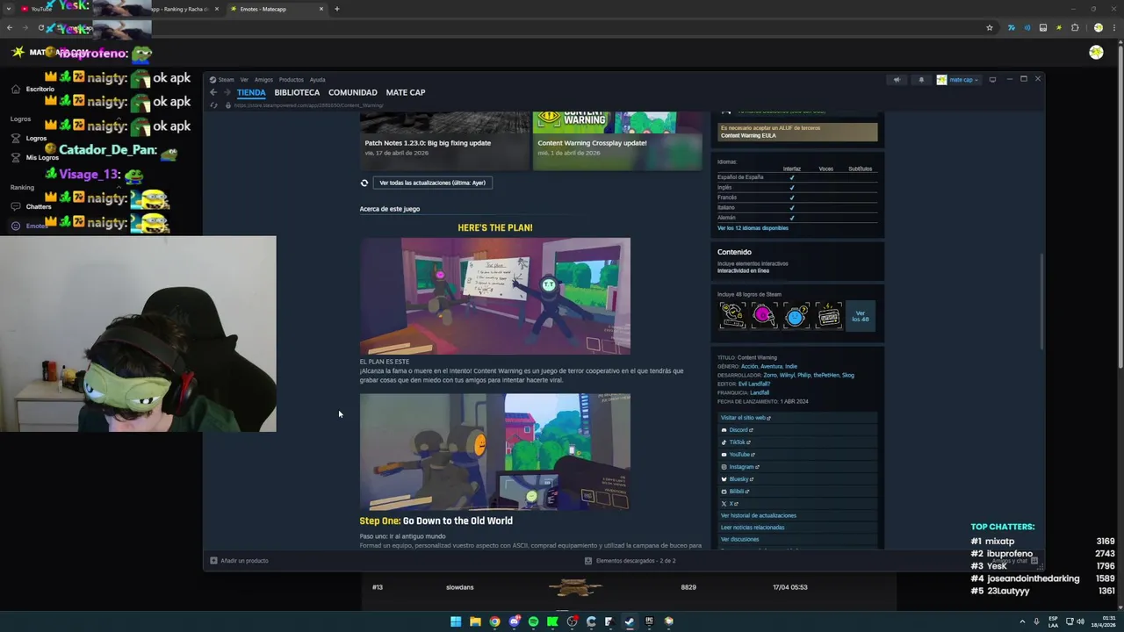This screenshot has width=1124, height=632.
Task: Open Steam icon on taskbar
Action: [x=630, y=621]
